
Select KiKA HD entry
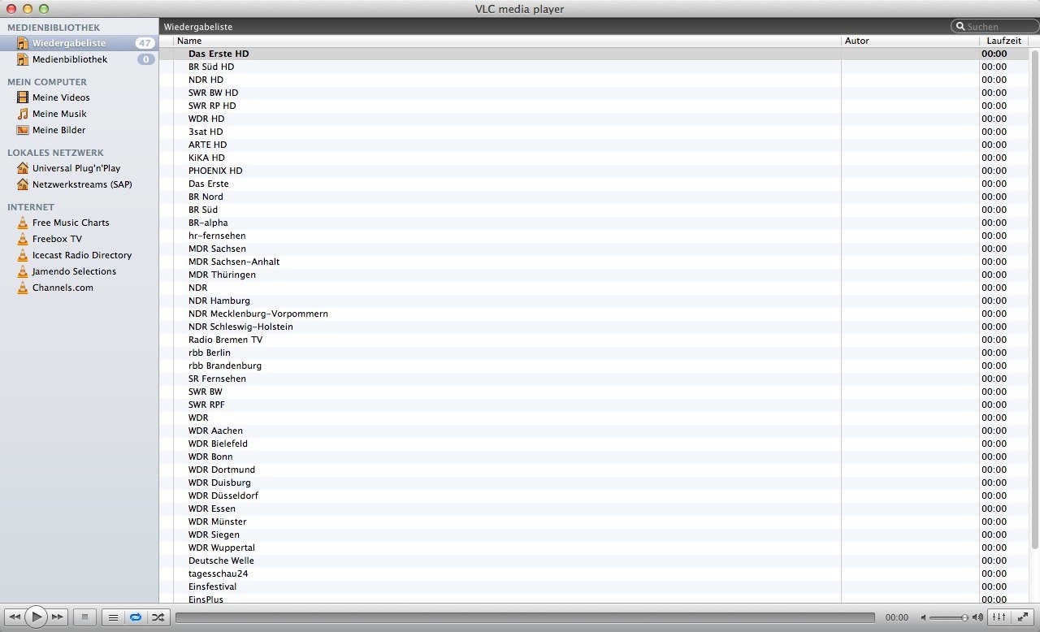[x=594, y=158]
